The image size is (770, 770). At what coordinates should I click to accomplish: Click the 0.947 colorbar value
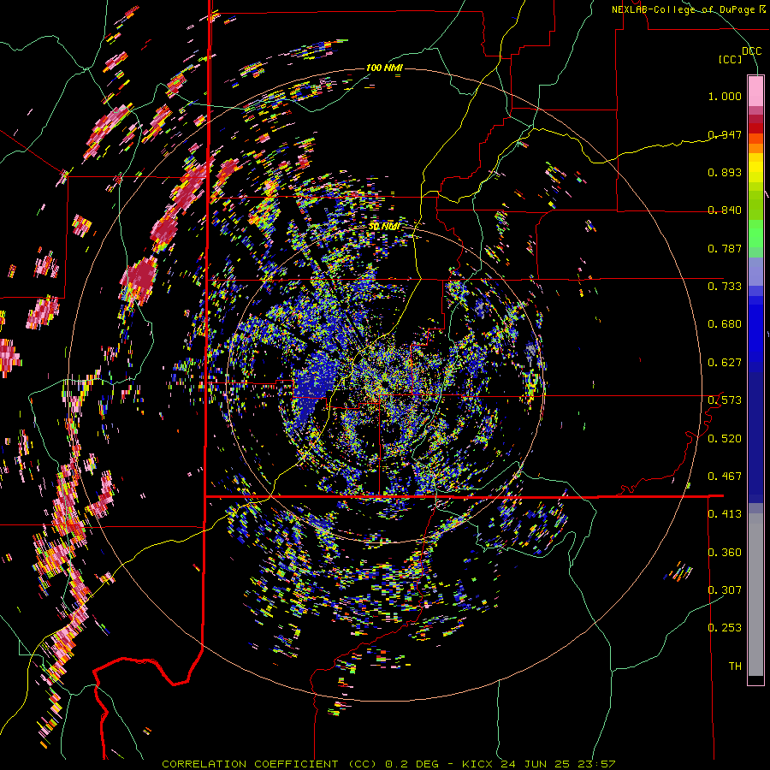[x=725, y=134]
